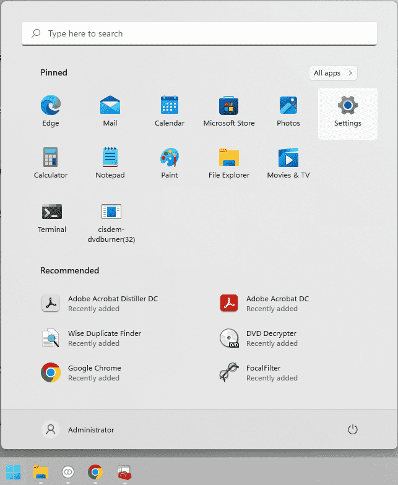Screen dimensions: 398x485
Task: Open DVD Decrypter
Action: [x=258, y=338]
